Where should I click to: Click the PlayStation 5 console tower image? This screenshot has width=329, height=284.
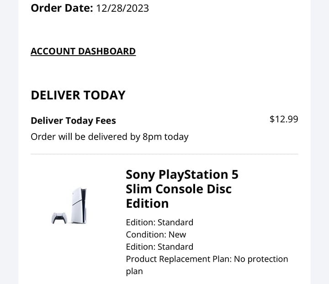coord(80,205)
